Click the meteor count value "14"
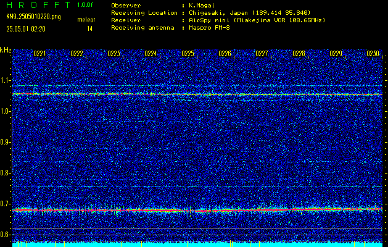The height and width of the screenshot is (247, 388). (x=89, y=29)
